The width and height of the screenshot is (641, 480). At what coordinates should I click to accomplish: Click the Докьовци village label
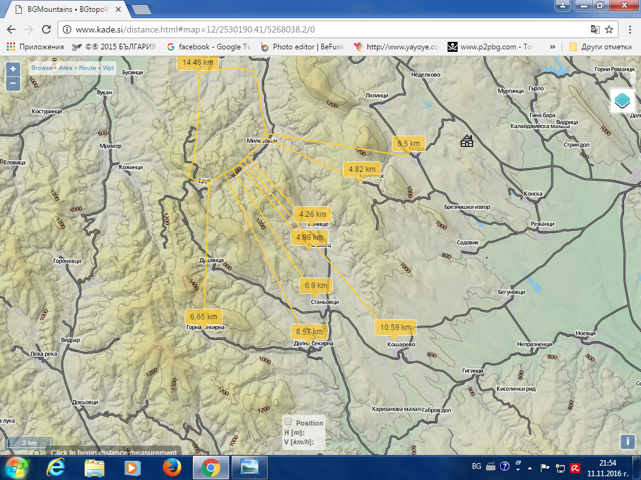[x=85, y=402]
